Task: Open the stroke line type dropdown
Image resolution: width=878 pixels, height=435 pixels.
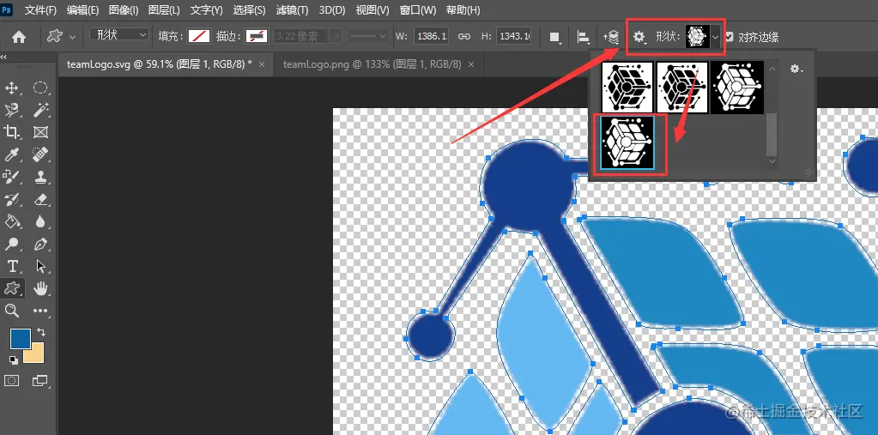Action: tap(367, 36)
